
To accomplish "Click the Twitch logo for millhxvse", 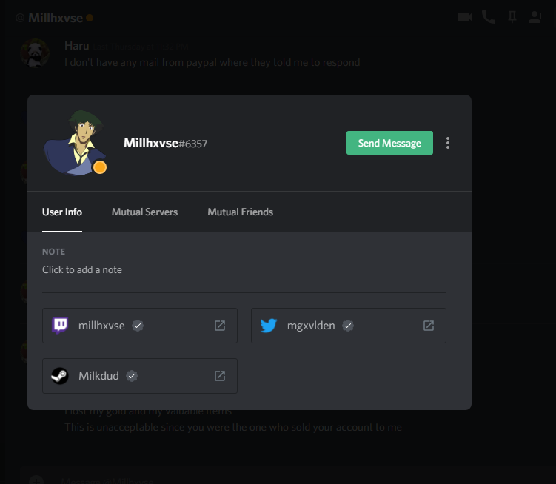I will coord(60,325).
